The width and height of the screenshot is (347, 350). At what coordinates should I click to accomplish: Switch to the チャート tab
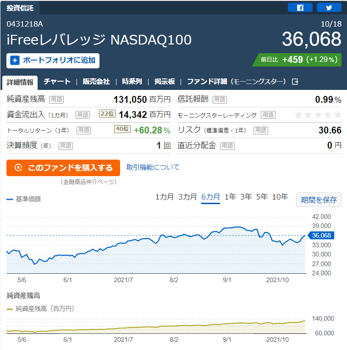[x=57, y=82]
